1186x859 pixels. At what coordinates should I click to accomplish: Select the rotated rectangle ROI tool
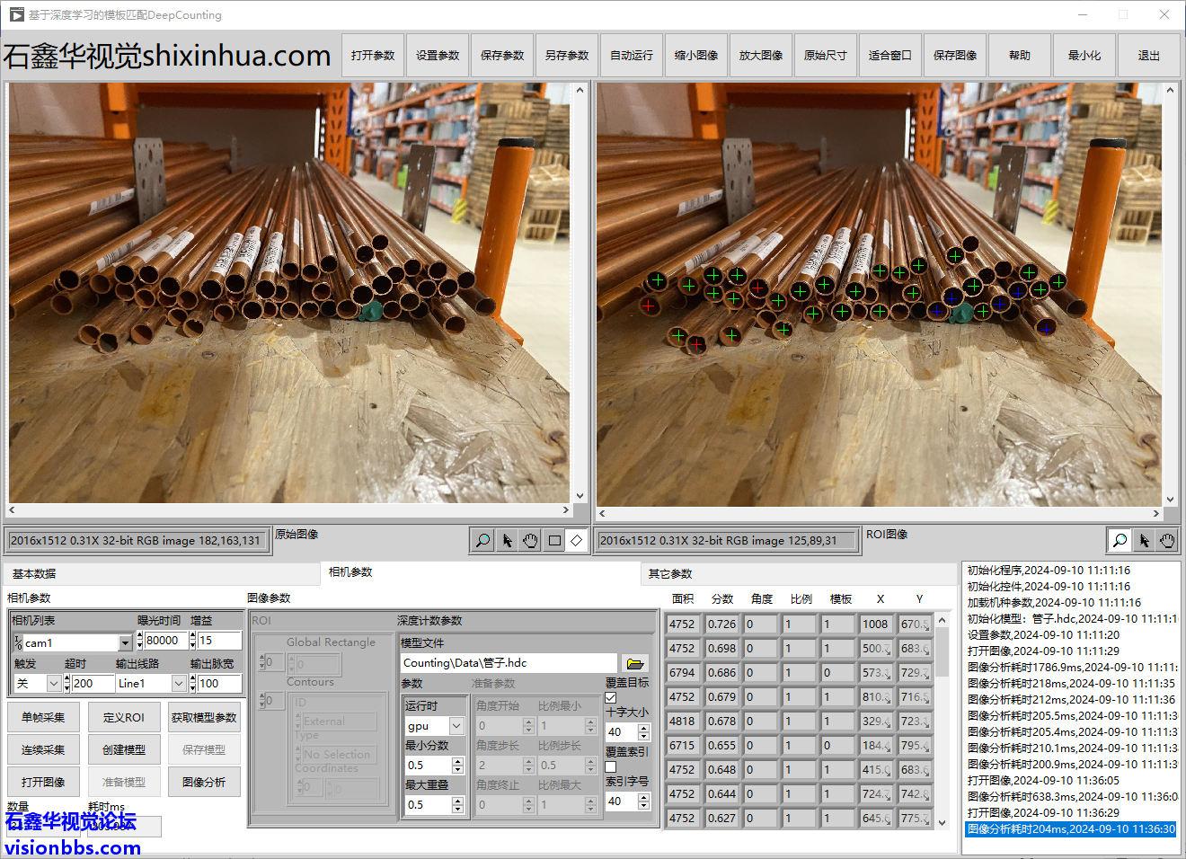pyautogui.click(x=577, y=540)
